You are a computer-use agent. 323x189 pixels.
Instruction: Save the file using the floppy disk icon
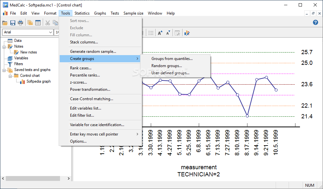13,23
